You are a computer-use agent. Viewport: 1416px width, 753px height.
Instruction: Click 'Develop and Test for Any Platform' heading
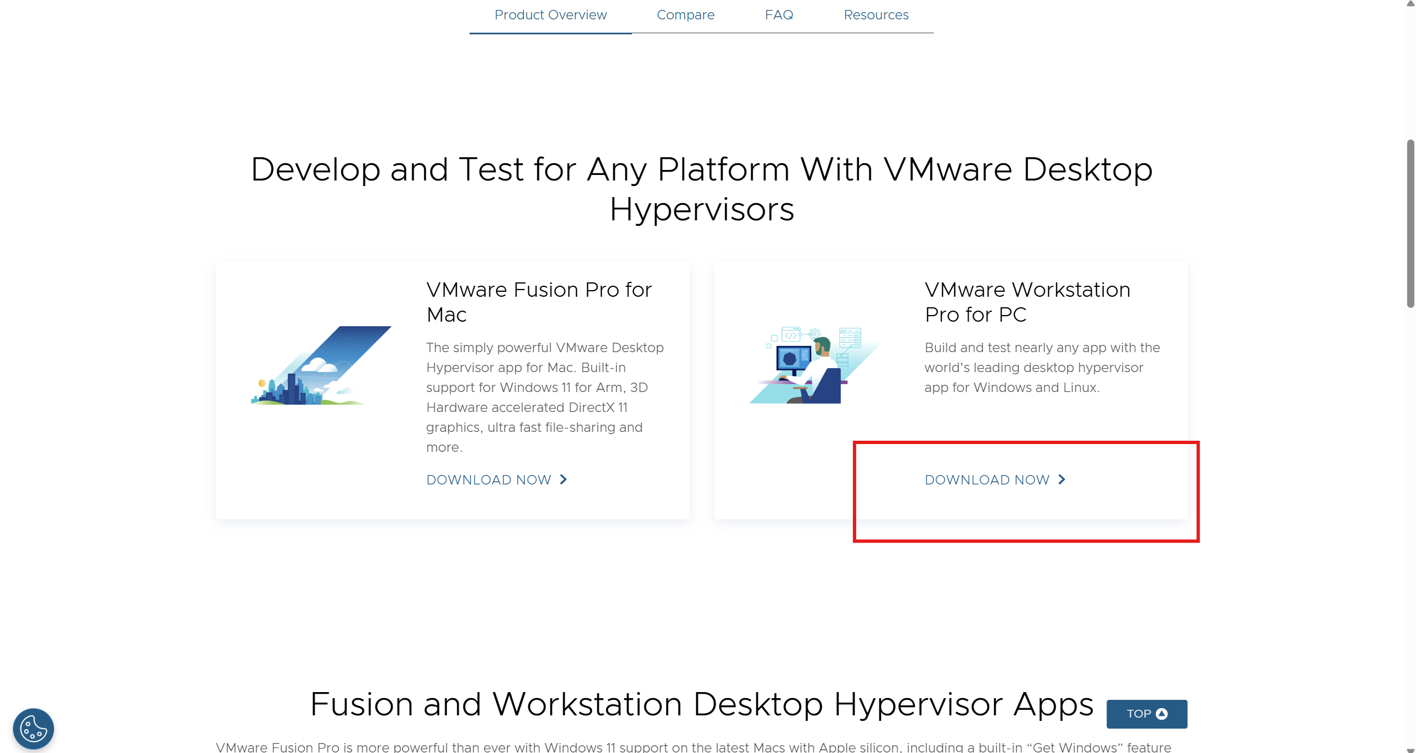tap(702, 189)
